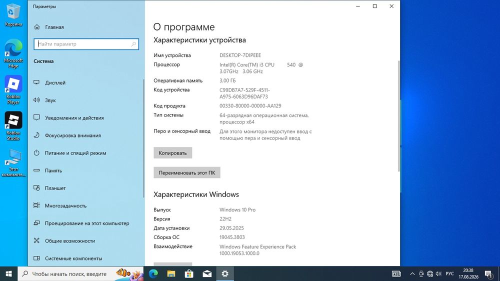Select the Планшет tablet icon

click(x=36, y=188)
